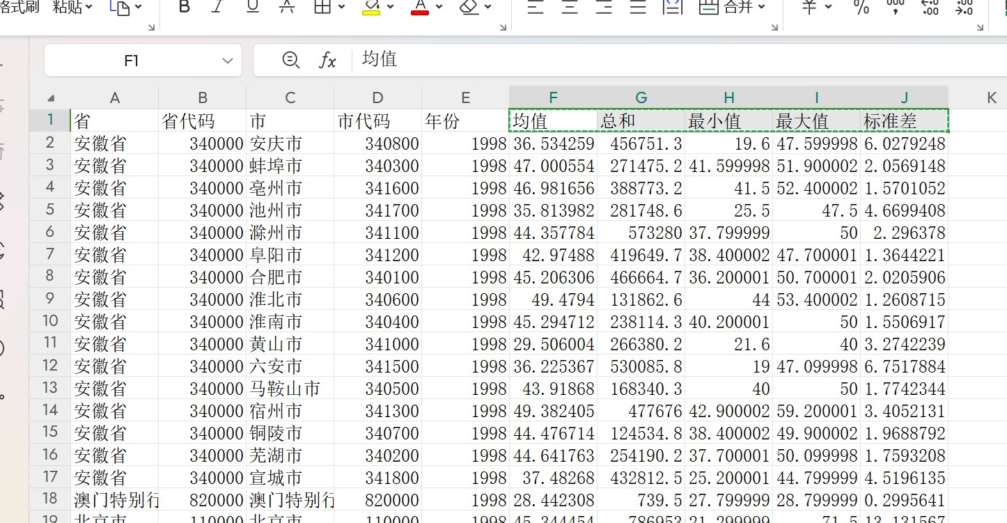Image resolution: width=1007 pixels, height=523 pixels.
Task: Apply thousands separator style
Action: [896, 7]
